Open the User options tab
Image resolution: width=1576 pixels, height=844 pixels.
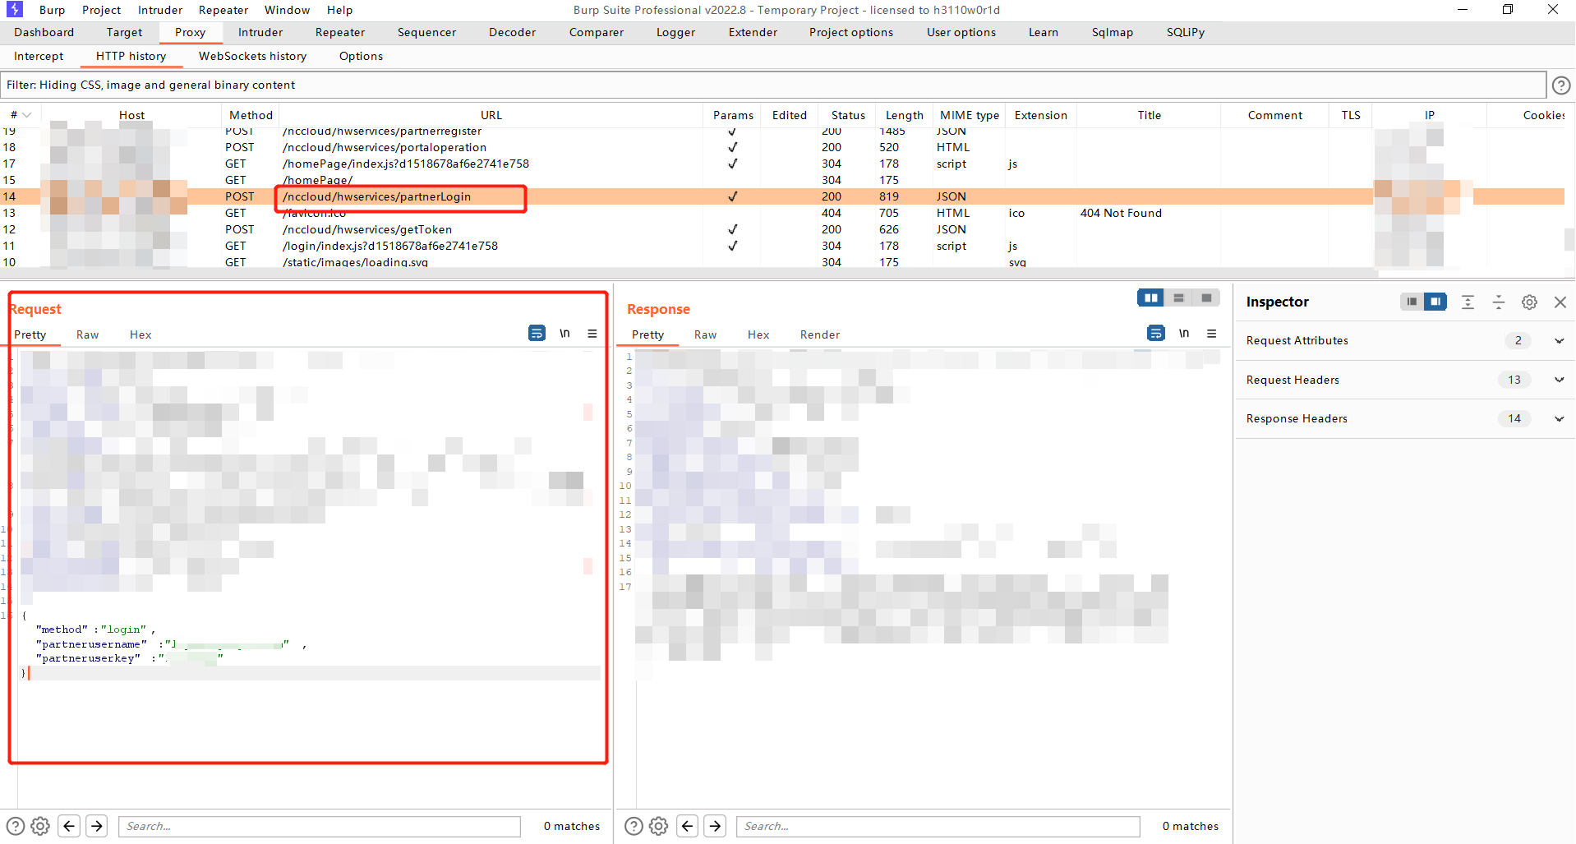point(961,32)
